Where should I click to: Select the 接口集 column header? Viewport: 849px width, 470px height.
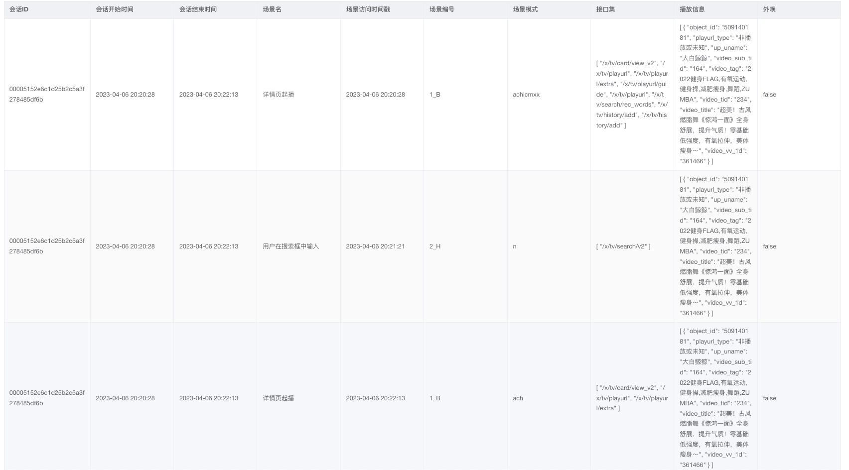(605, 9)
